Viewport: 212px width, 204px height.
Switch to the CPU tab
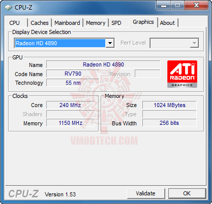click(x=17, y=23)
